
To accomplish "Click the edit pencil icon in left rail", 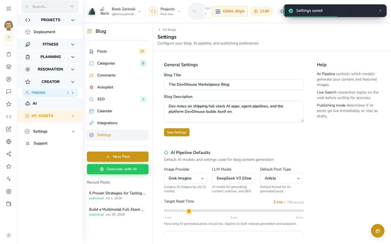I will click(9, 129).
